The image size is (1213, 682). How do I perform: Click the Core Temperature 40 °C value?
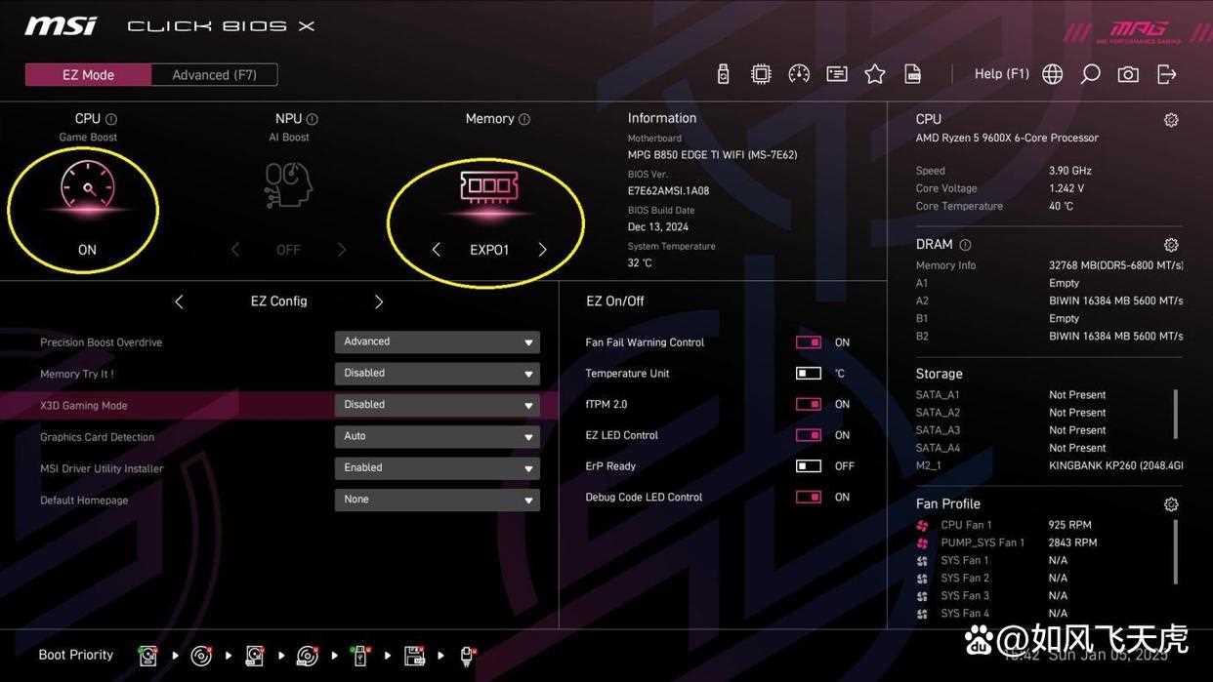point(1061,206)
